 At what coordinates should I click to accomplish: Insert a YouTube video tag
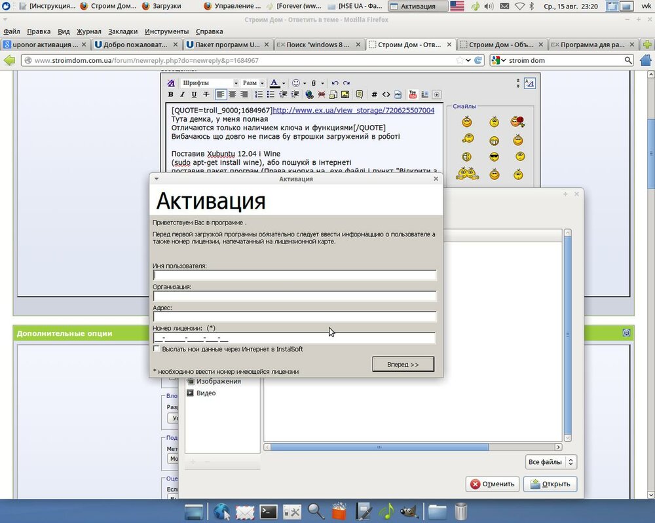[x=413, y=95]
